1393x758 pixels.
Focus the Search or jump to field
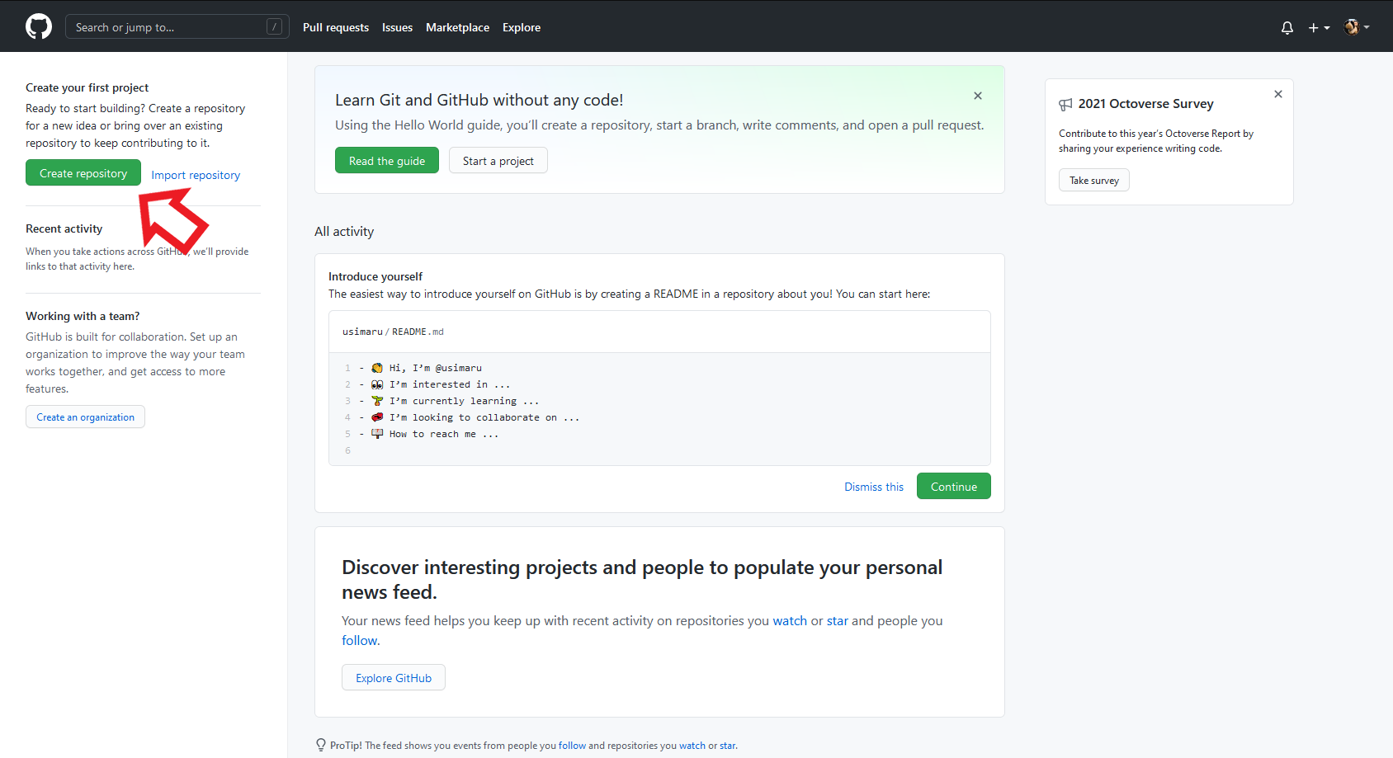click(x=177, y=27)
